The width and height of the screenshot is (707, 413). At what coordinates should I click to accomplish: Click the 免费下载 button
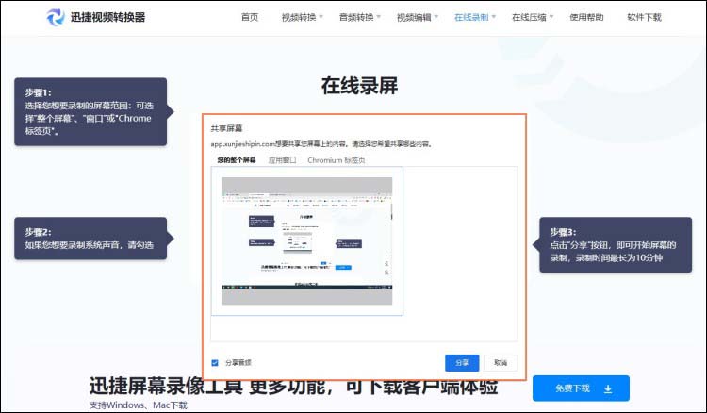click(x=581, y=388)
